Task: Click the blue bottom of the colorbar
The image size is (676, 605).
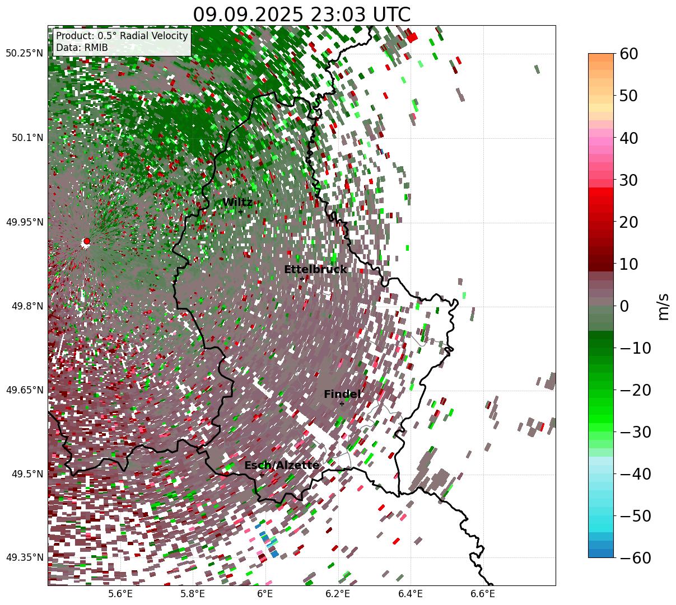Action: tap(600, 551)
